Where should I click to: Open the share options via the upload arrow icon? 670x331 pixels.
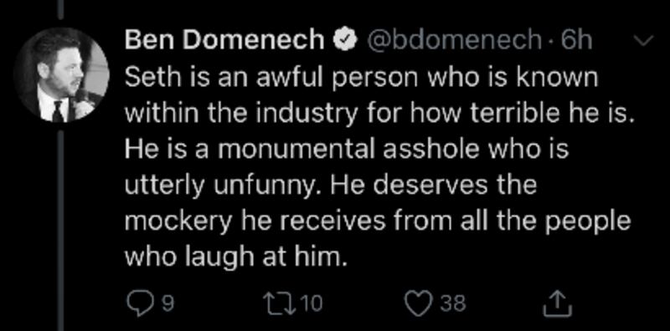[x=557, y=303]
